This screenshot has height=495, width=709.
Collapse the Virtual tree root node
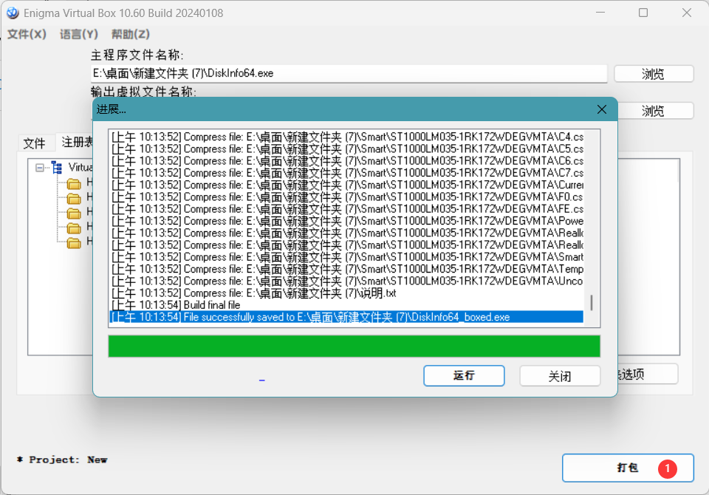tap(40, 168)
